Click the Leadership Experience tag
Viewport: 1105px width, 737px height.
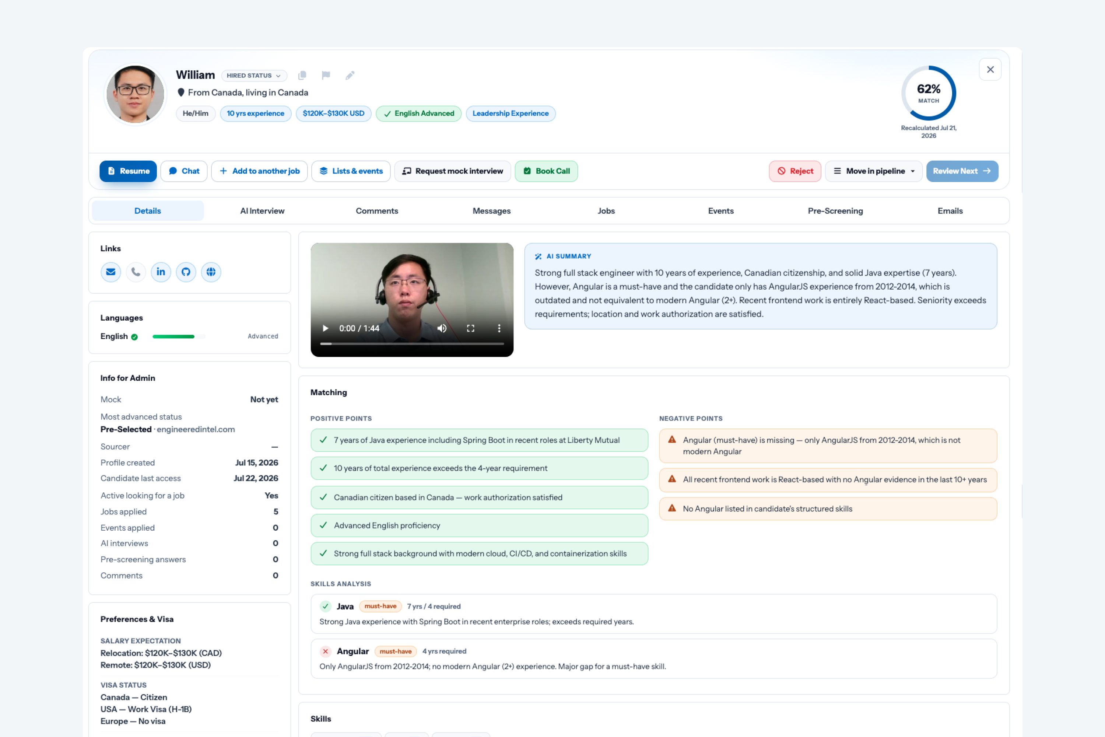[x=511, y=113]
